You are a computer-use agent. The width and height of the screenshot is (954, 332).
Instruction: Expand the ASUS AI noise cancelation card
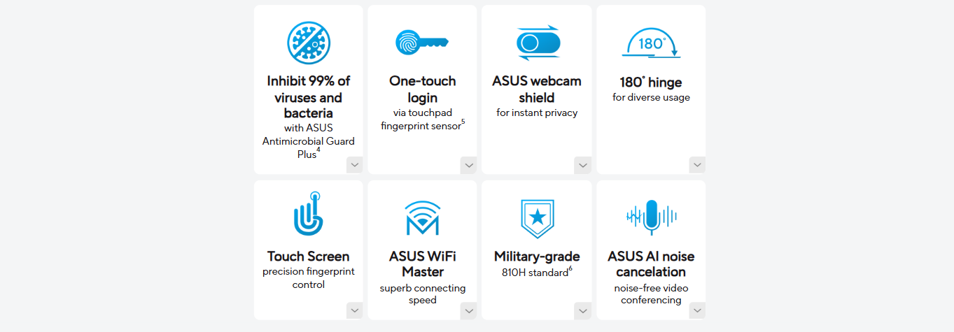[697, 310]
